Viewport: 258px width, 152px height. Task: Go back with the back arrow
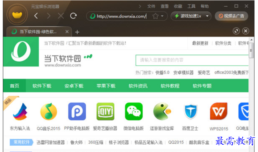[36, 16]
